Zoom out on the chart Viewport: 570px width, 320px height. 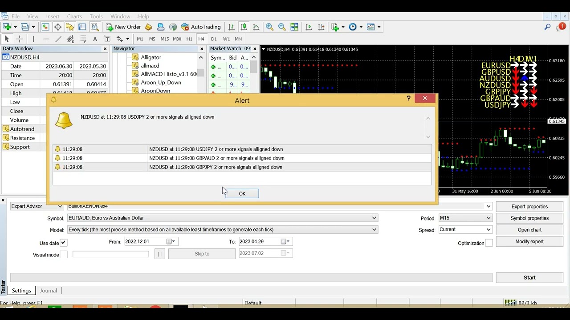(x=282, y=27)
